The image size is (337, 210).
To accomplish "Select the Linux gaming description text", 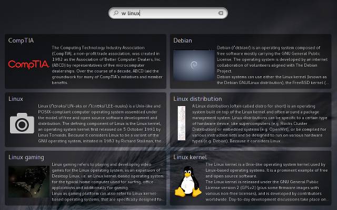I will tap(107, 182).
